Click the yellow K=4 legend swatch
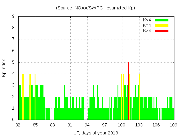This screenshot has height=137, width=183. [162, 25]
